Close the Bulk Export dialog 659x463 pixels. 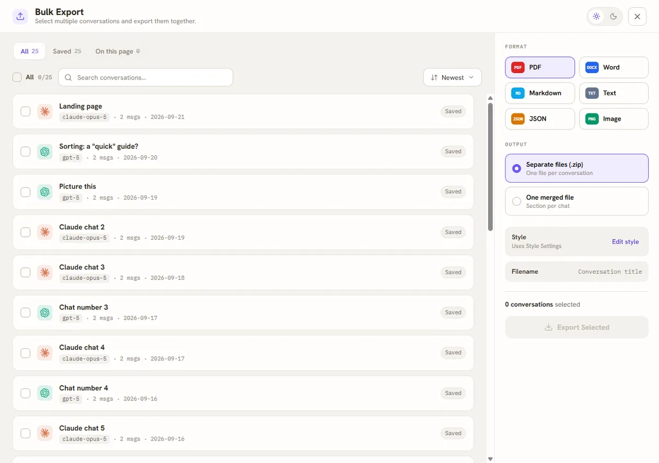click(x=637, y=16)
